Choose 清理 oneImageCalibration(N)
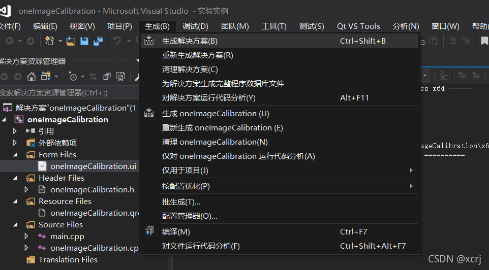 (x=280, y=142)
